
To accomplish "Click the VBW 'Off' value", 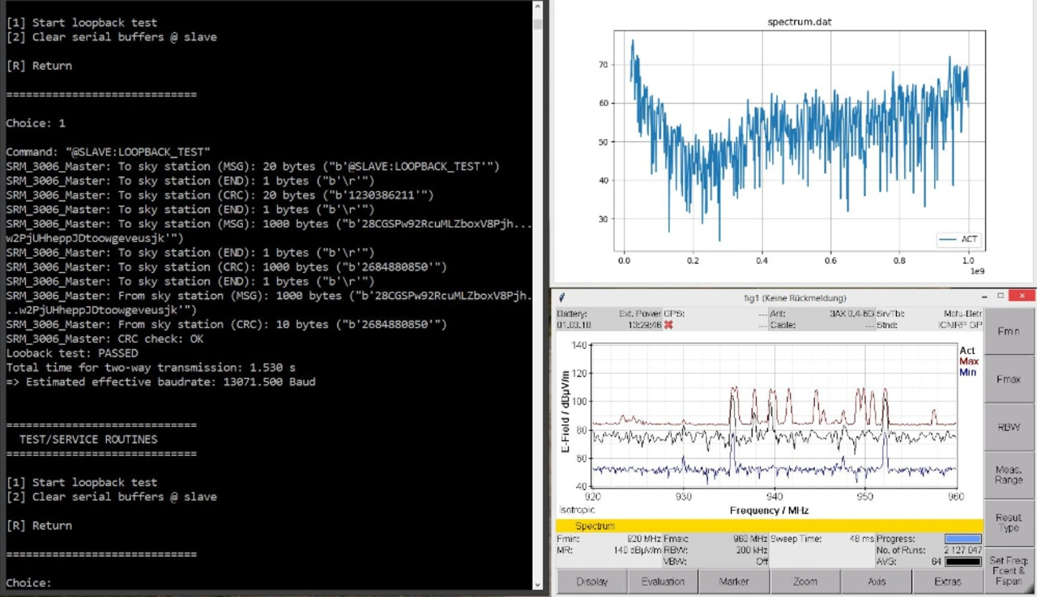I will pos(761,561).
